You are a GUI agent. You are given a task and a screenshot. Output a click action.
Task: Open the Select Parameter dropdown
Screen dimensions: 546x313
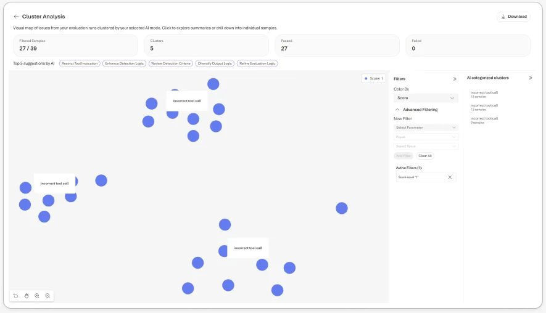click(x=426, y=128)
